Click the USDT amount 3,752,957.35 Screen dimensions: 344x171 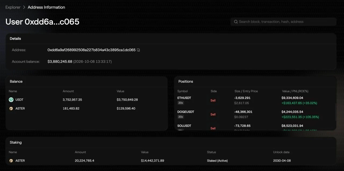tap(72, 100)
